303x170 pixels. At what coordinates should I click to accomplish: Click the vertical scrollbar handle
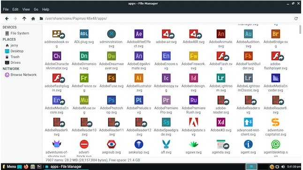coord(300,30)
